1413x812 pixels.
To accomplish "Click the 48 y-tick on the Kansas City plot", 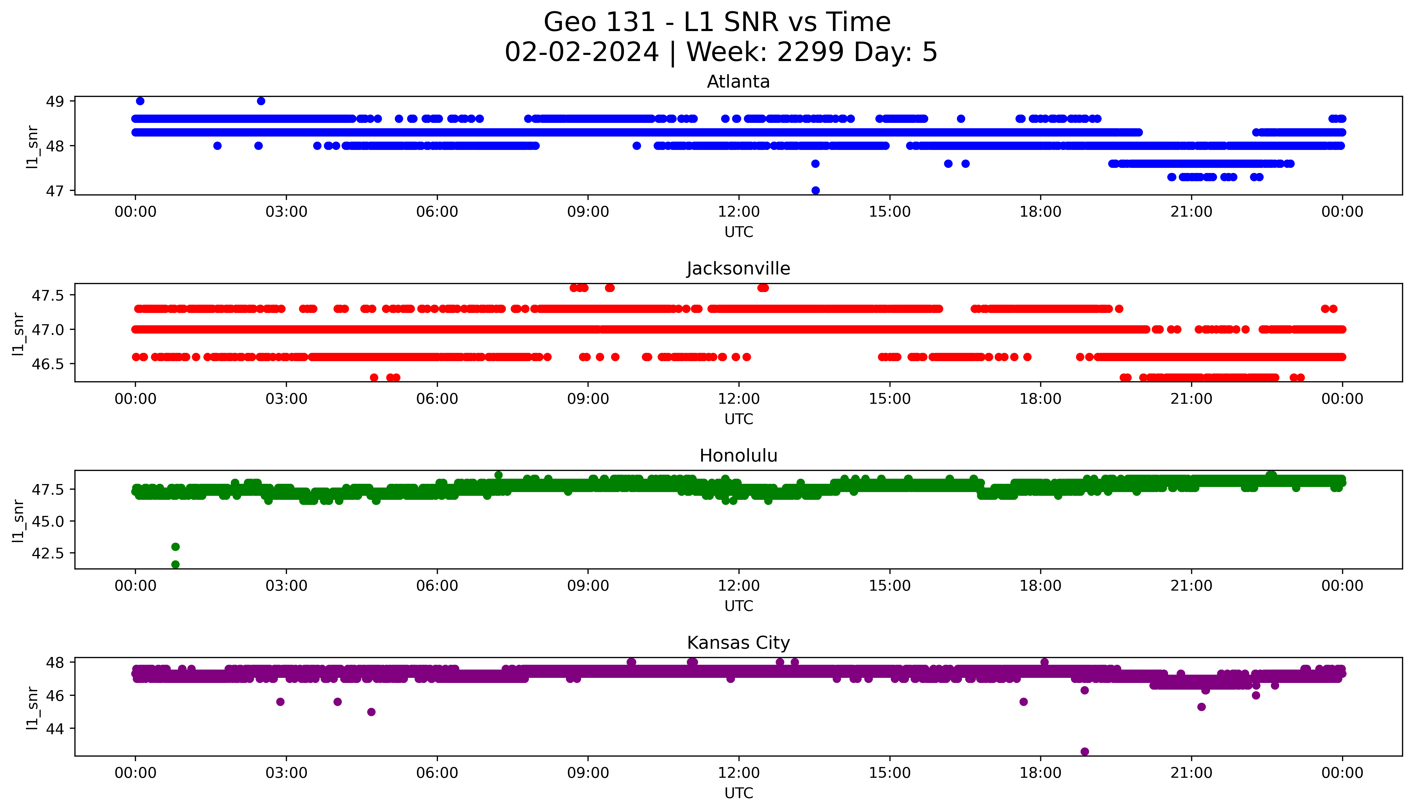I will [56, 663].
